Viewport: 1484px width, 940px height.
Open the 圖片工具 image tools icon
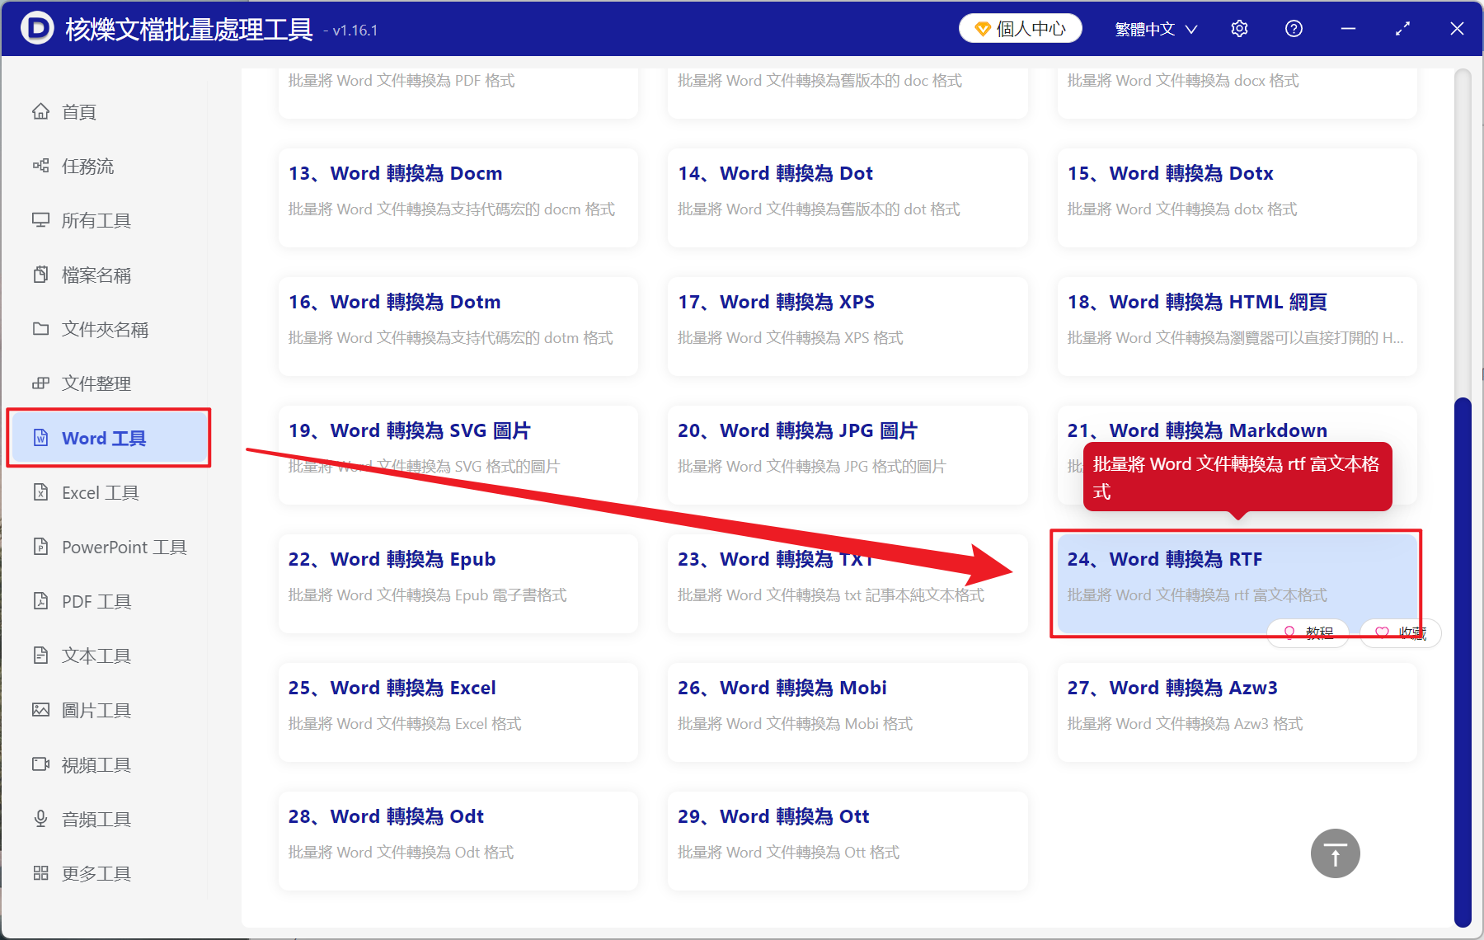(x=41, y=709)
